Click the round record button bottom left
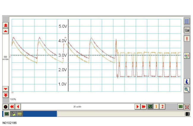The width and height of the screenshot is (193, 126). [5, 106]
